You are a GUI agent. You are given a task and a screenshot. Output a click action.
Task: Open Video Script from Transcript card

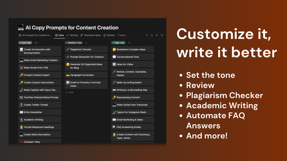click(x=133, y=105)
